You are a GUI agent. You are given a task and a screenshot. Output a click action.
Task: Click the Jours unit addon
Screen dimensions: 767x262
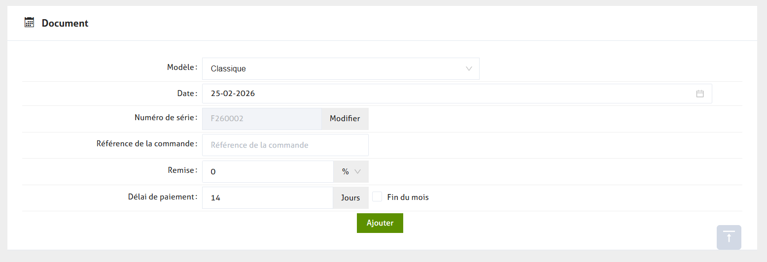click(x=350, y=197)
